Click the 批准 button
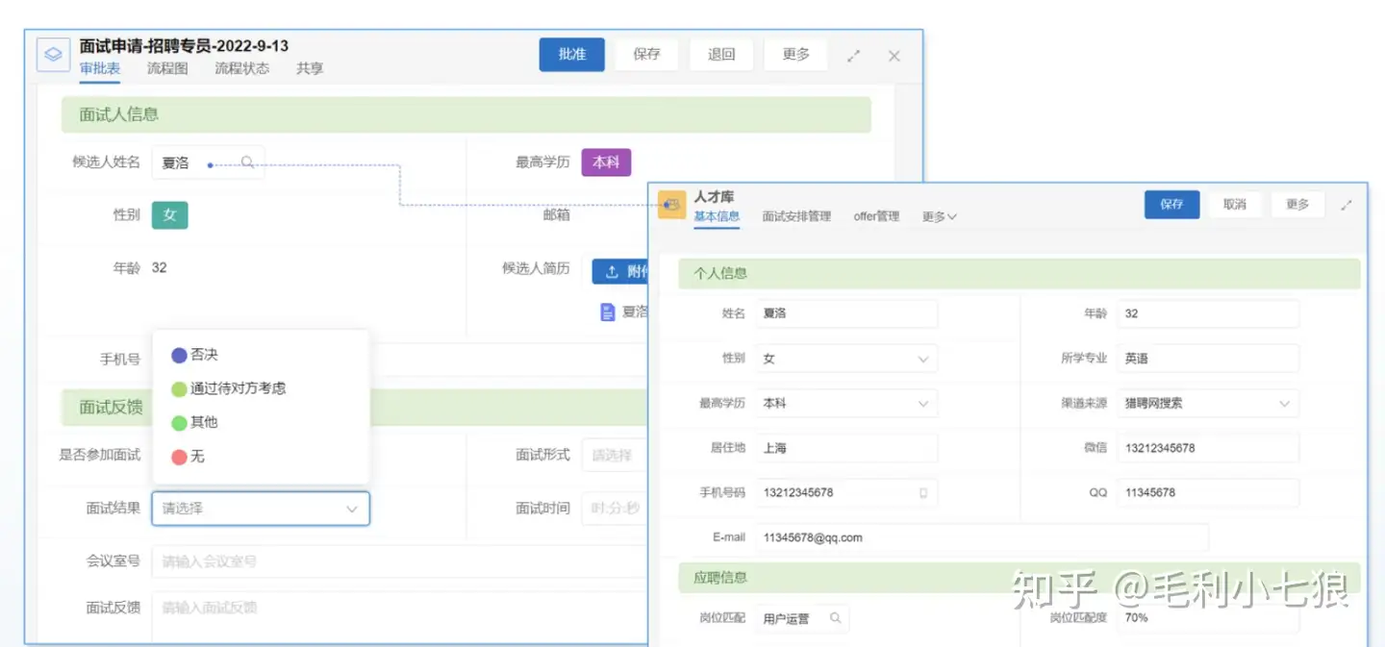This screenshot has width=1385, height=647. coord(572,55)
